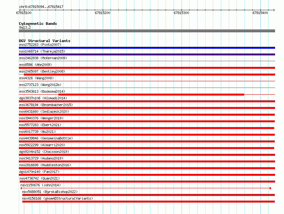Click the 67815200 ruler position
This screenshot has height=214, width=284.
tap(102, 13)
